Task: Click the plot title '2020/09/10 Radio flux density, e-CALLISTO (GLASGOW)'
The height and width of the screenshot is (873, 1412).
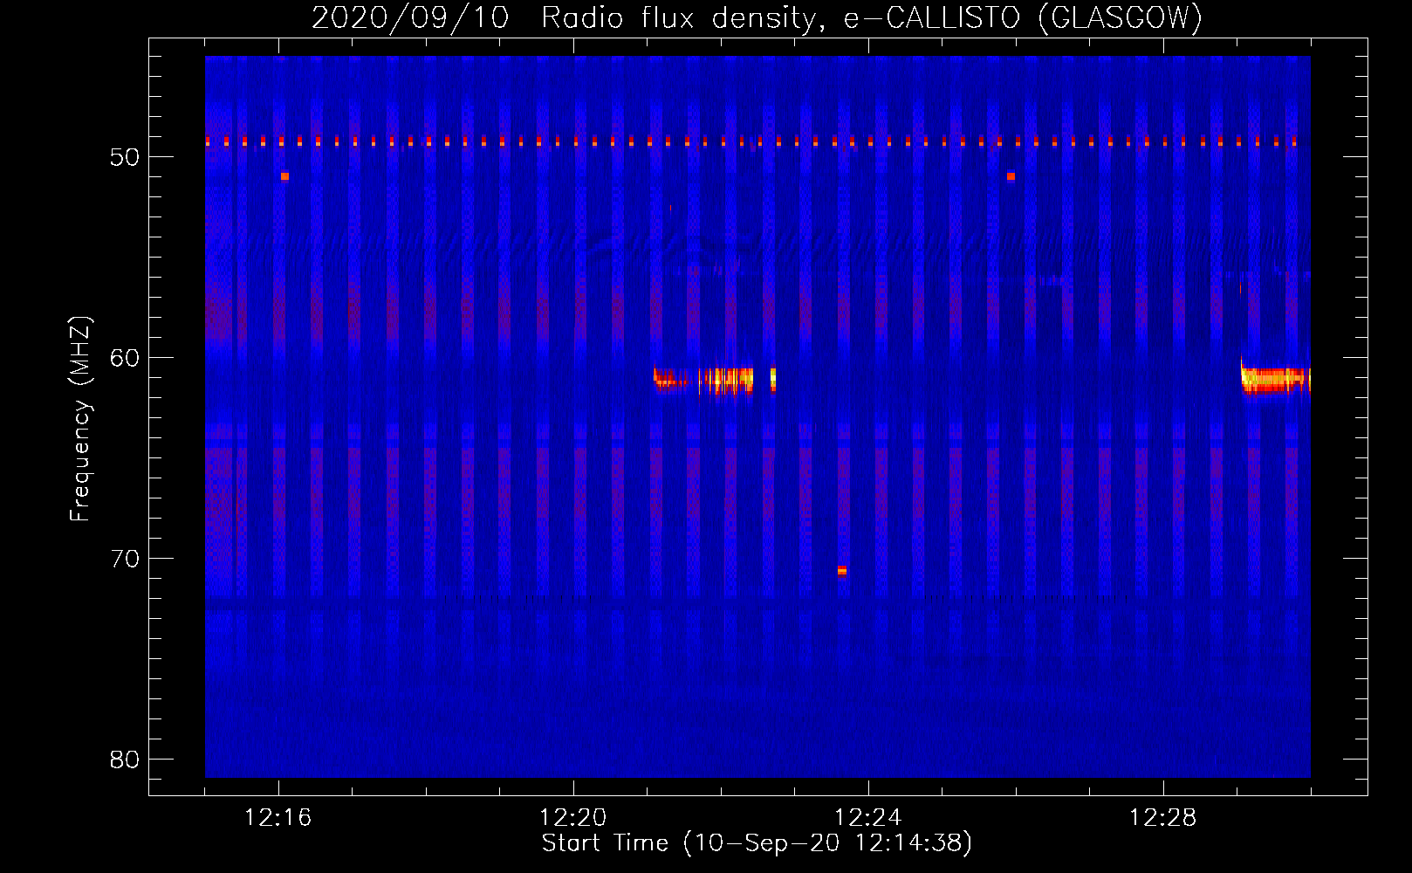Action: click(x=757, y=17)
